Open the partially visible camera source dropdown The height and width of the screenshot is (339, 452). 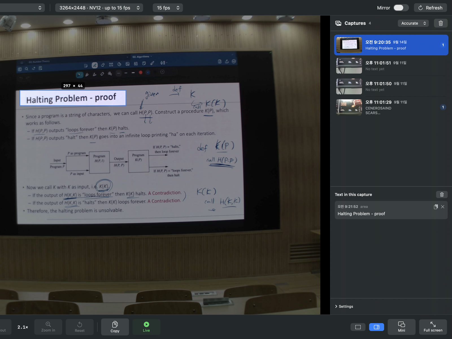click(22, 8)
